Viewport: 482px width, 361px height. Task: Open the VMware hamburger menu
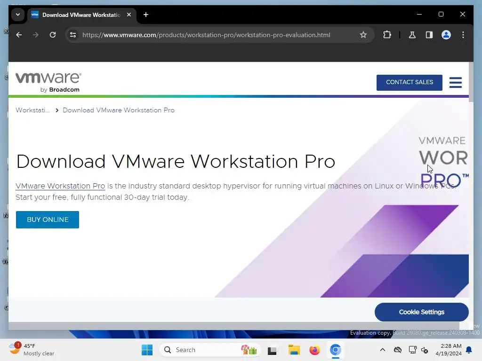[x=456, y=82]
